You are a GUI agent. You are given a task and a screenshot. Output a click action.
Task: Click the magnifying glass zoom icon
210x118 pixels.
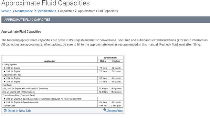pyautogui.click(x=105, y=110)
